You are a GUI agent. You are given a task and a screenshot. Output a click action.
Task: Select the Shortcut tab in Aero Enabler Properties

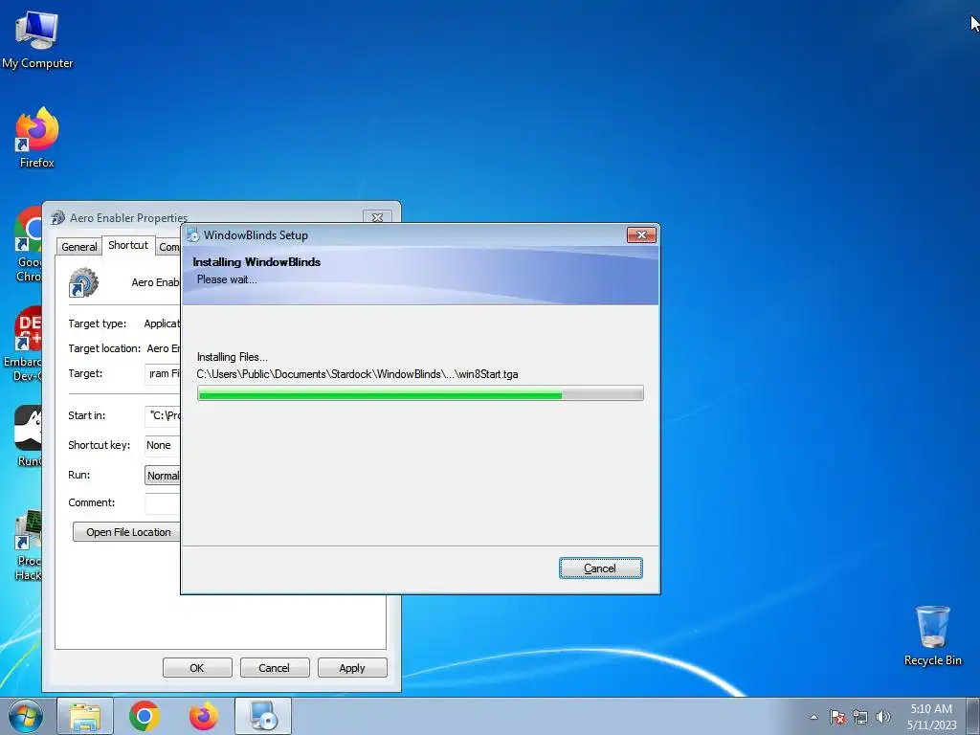coord(128,245)
